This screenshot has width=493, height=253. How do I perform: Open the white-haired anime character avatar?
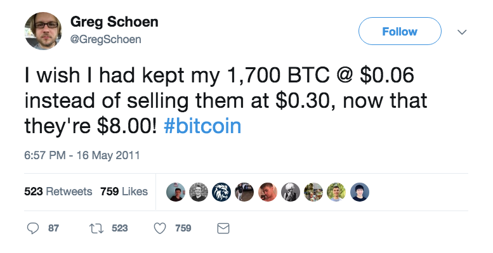pyautogui.click(x=290, y=192)
